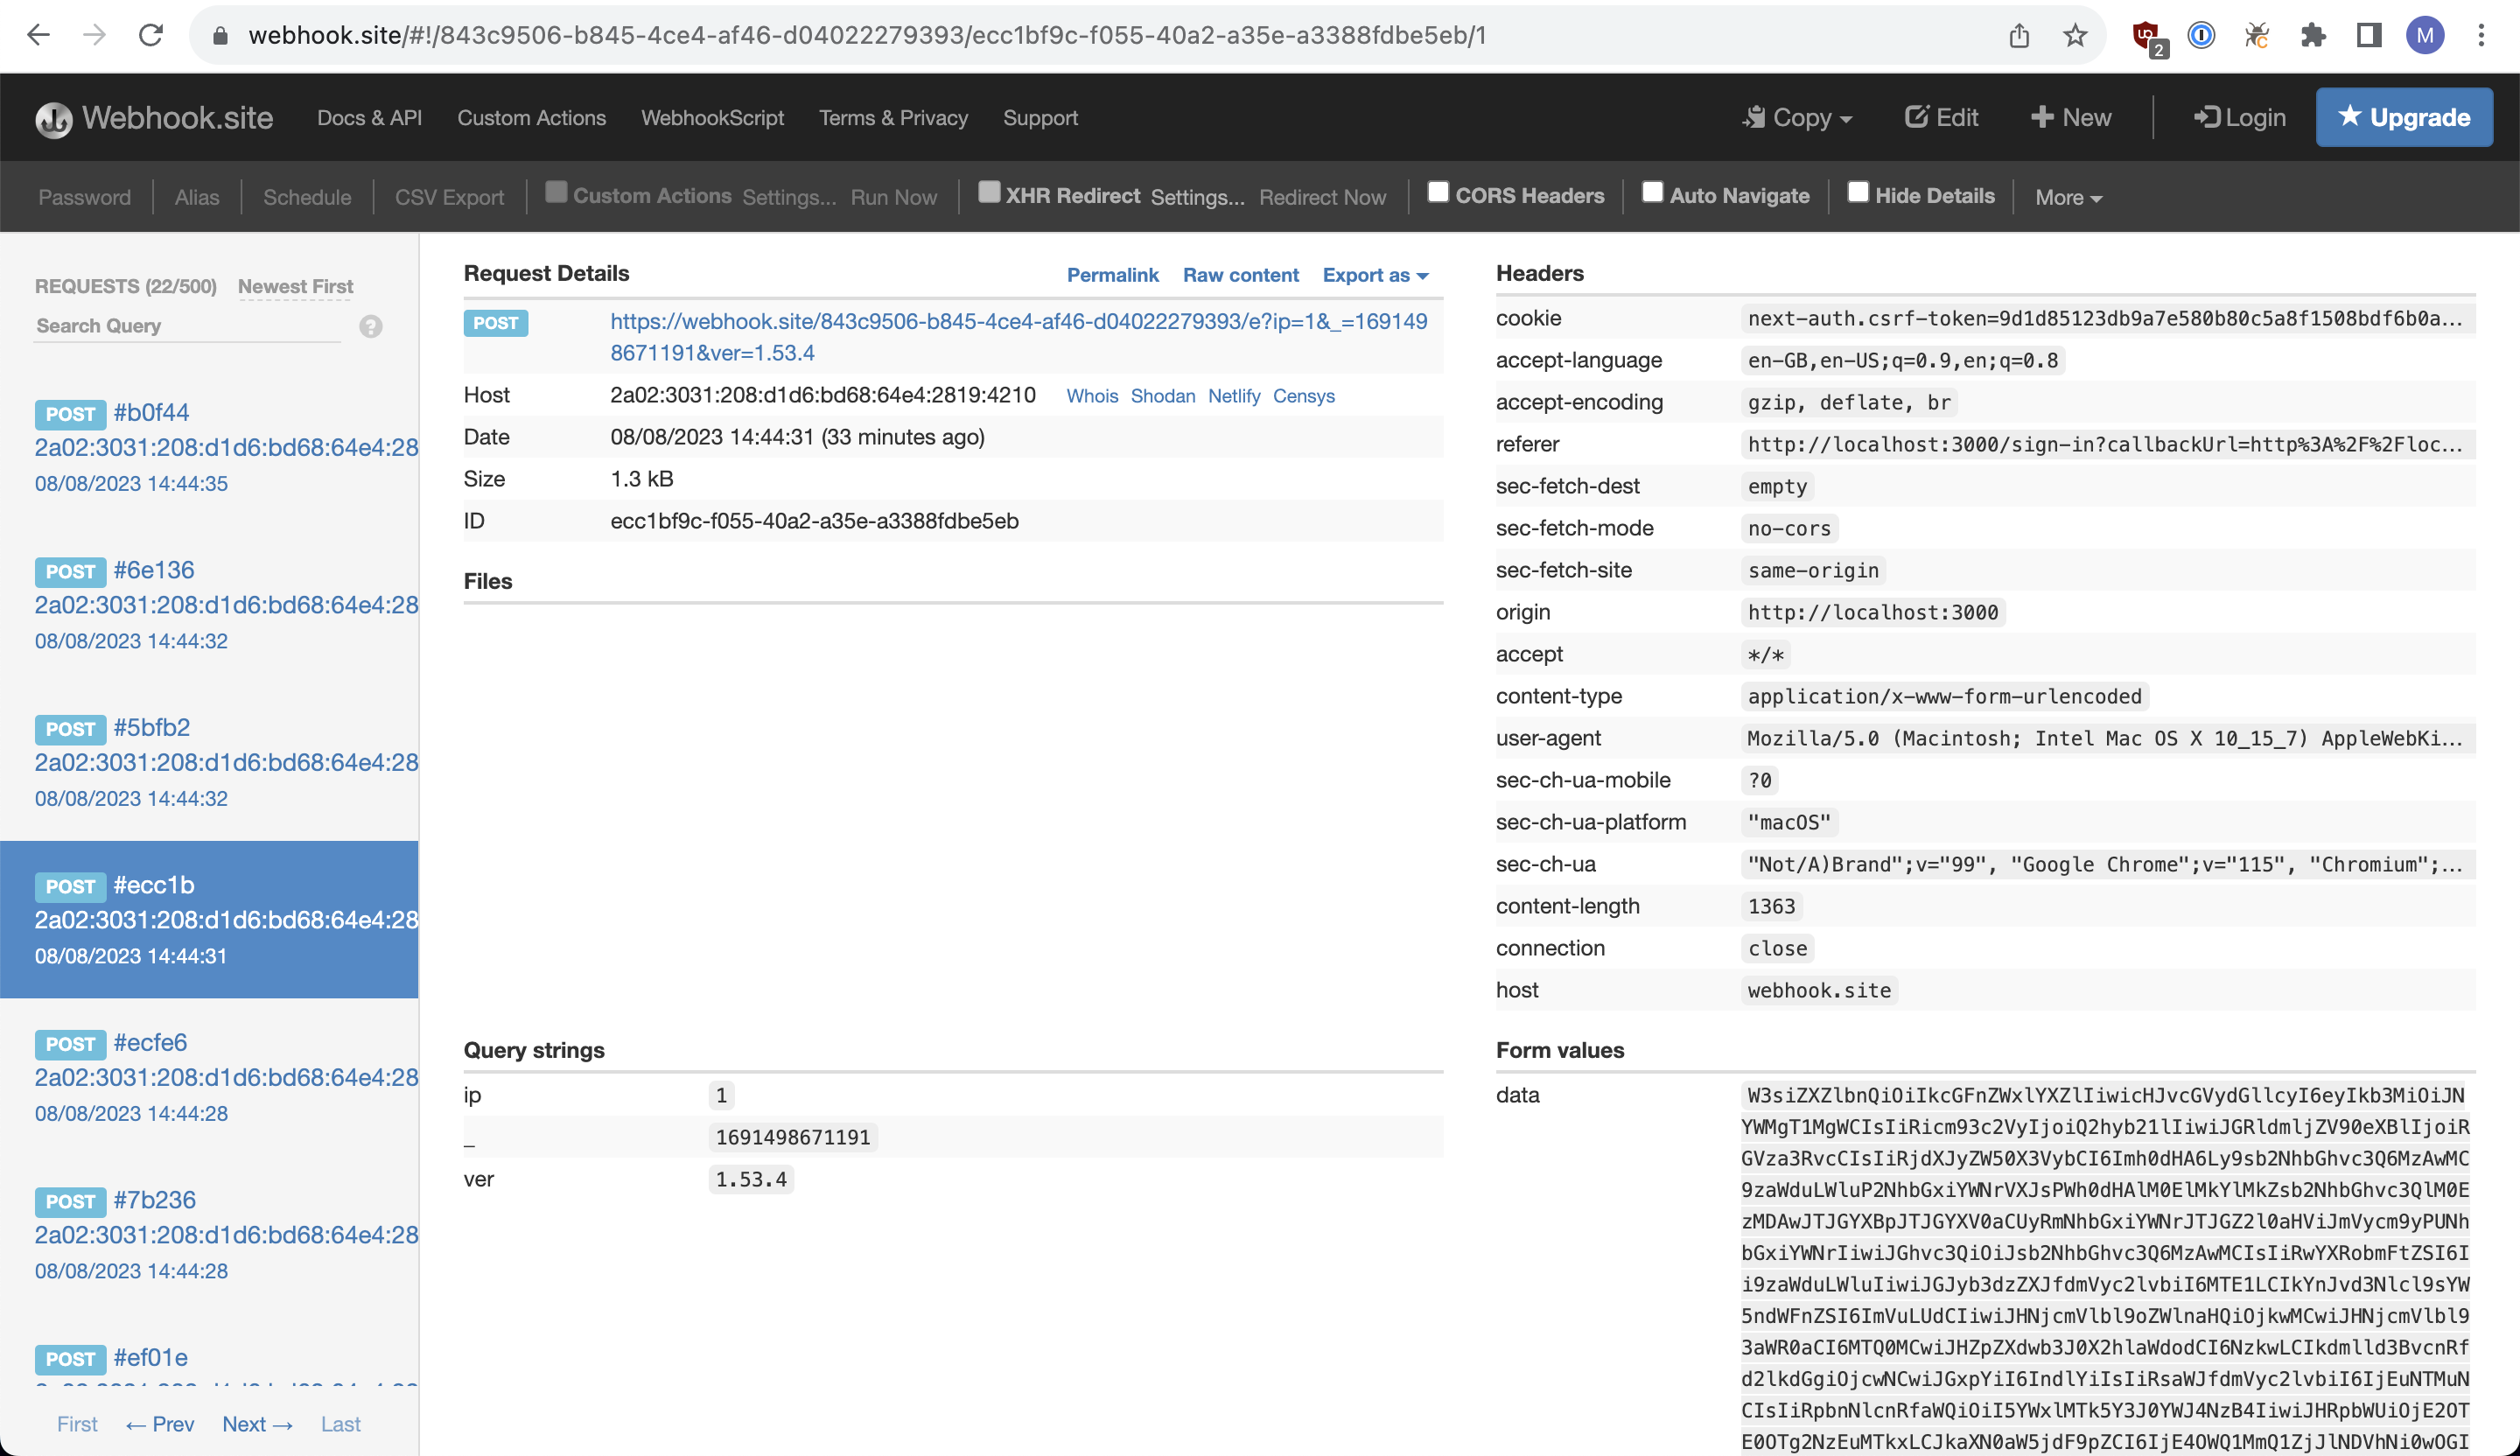Click the Webhook.site logo icon
This screenshot has height=1456, width=2520.
click(x=54, y=117)
